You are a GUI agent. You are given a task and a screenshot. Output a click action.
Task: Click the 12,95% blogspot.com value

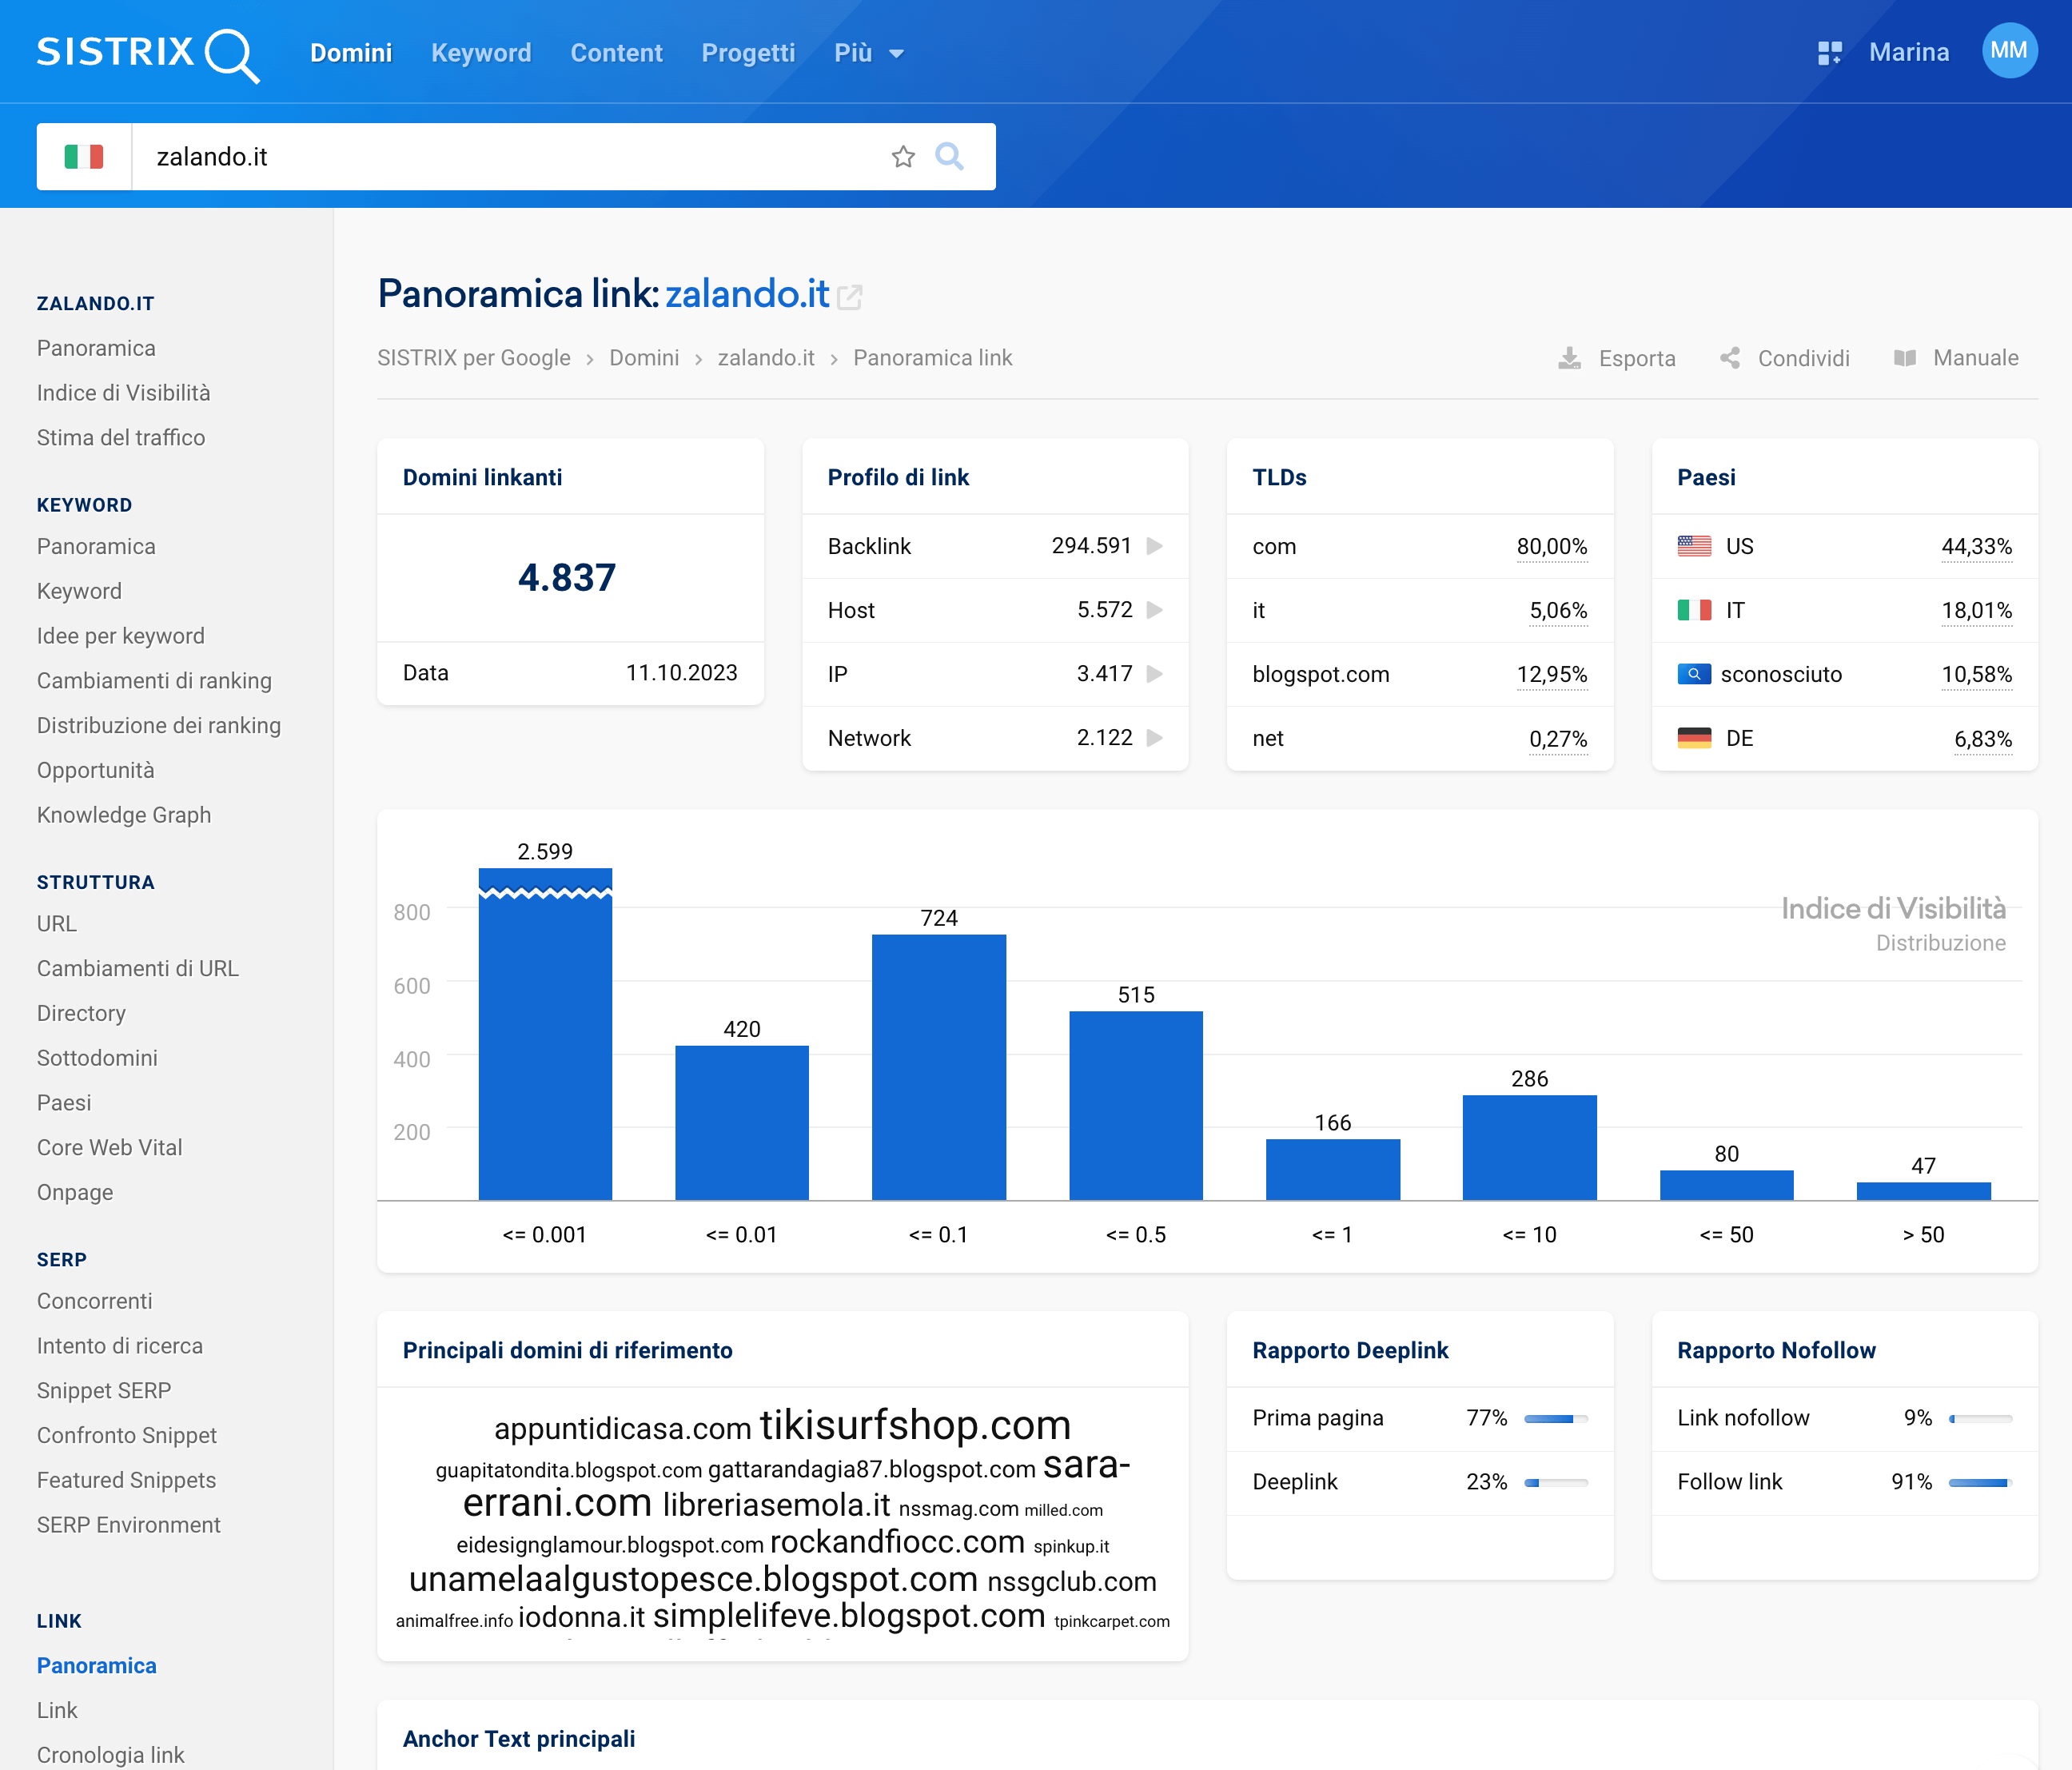[1551, 675]
